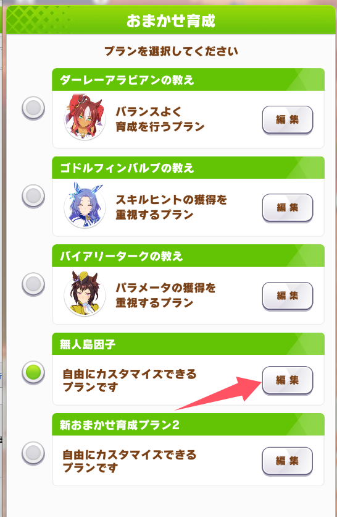Click the 無人島因子 header bar
This screenshot has width=337, height=517.
pos(188,344)
